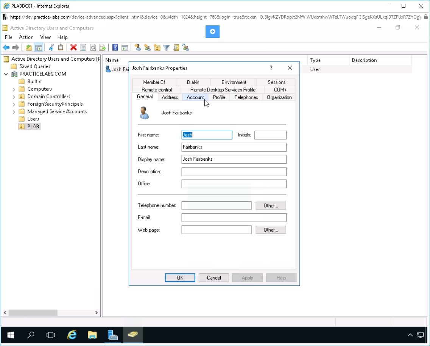Open the View menu

(x=45, y=37)
